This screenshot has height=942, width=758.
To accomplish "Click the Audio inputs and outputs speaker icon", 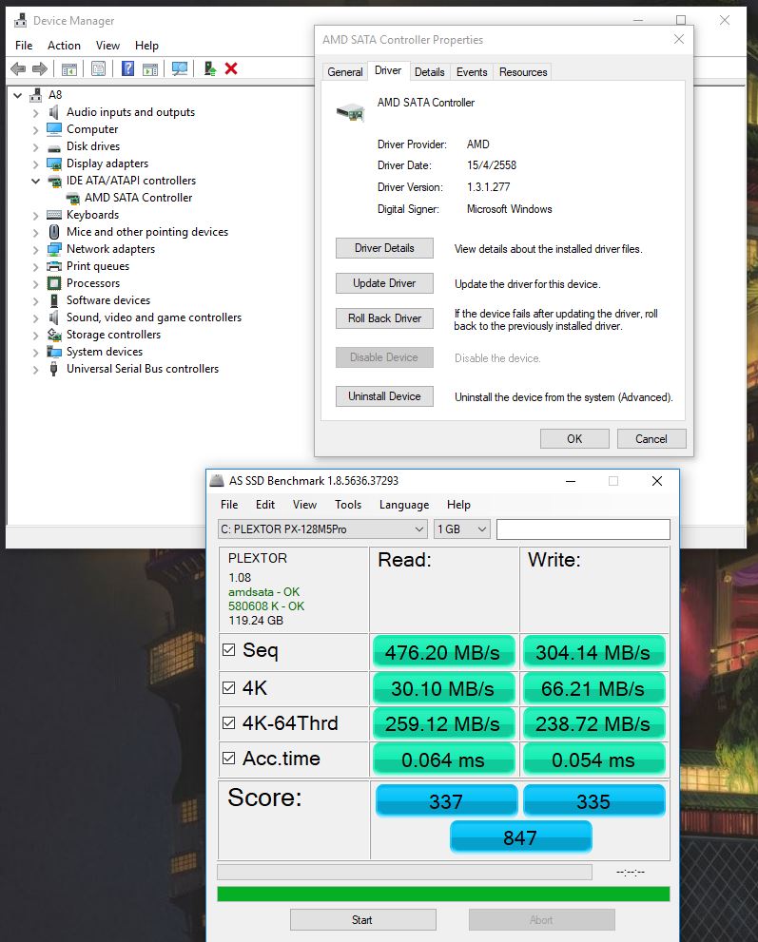I will pyautogui.click(x=54, y=112).
